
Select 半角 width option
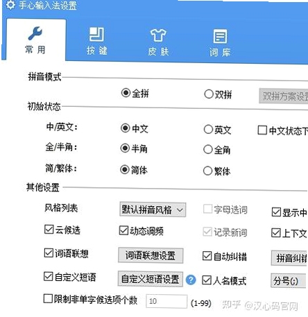pyautogui.click(x=125, y=148)
